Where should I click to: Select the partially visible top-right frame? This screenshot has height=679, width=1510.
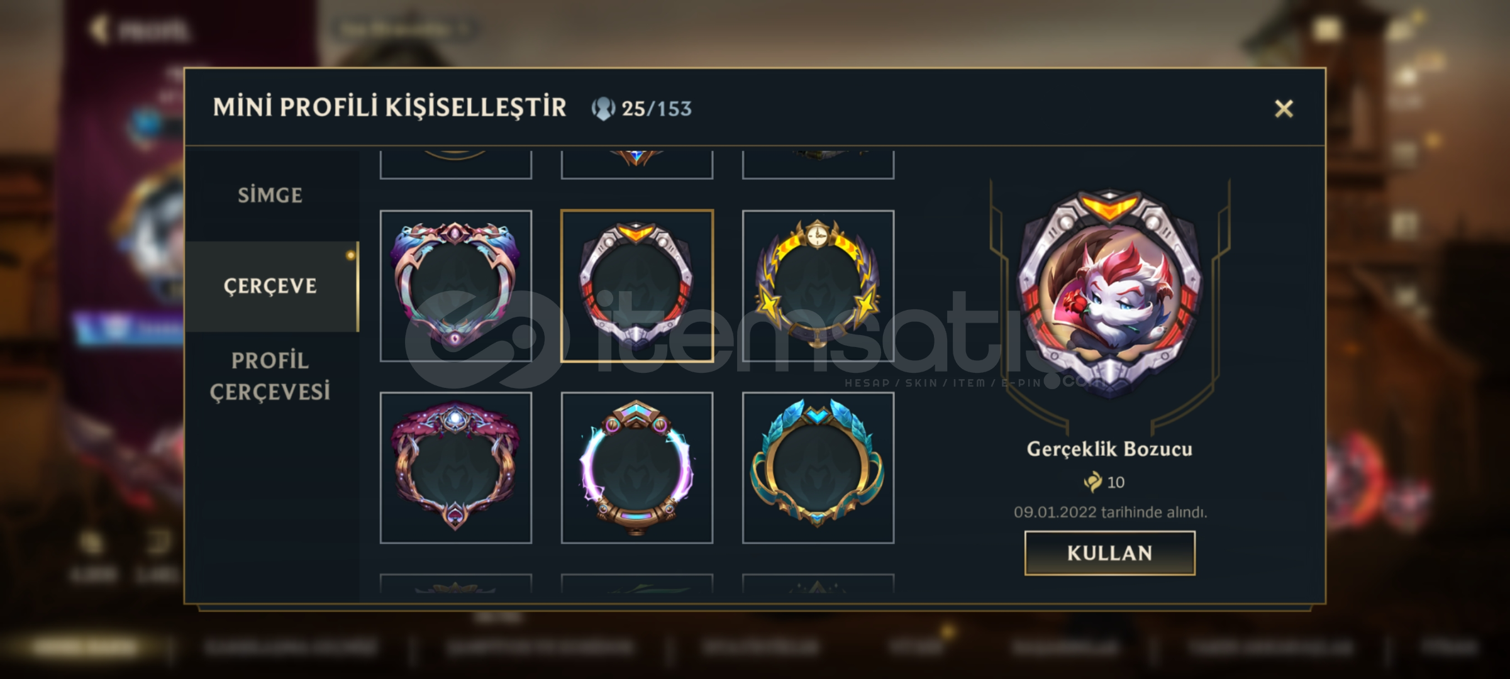818,165
